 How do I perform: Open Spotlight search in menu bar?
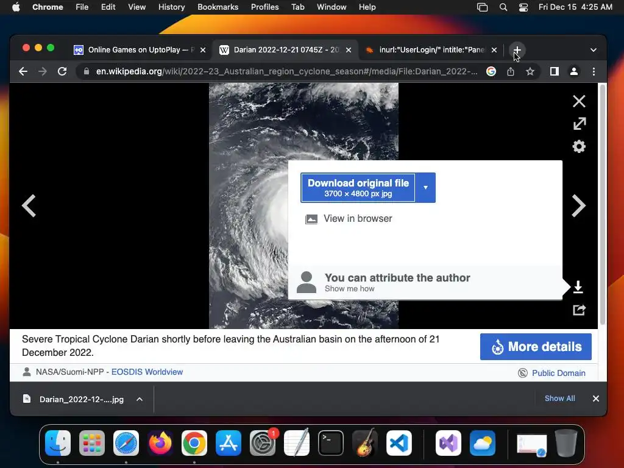[503, 7]
